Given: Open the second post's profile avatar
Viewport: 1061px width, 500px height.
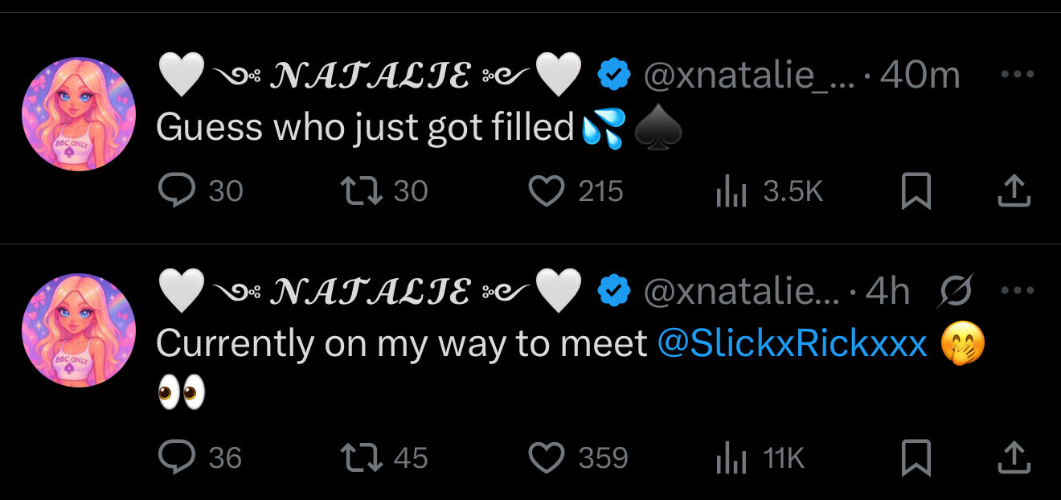Looking at the screenshot, I should [x=79, y=330].
